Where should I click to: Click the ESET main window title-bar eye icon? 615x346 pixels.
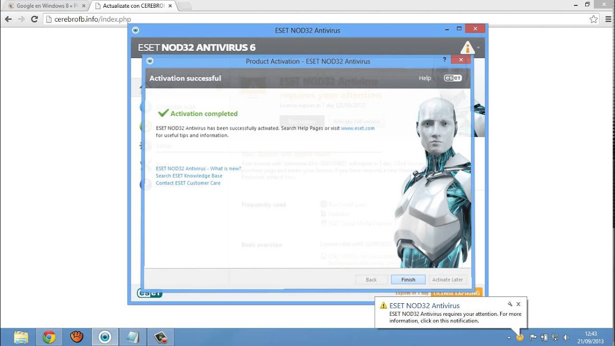point(135,30)
